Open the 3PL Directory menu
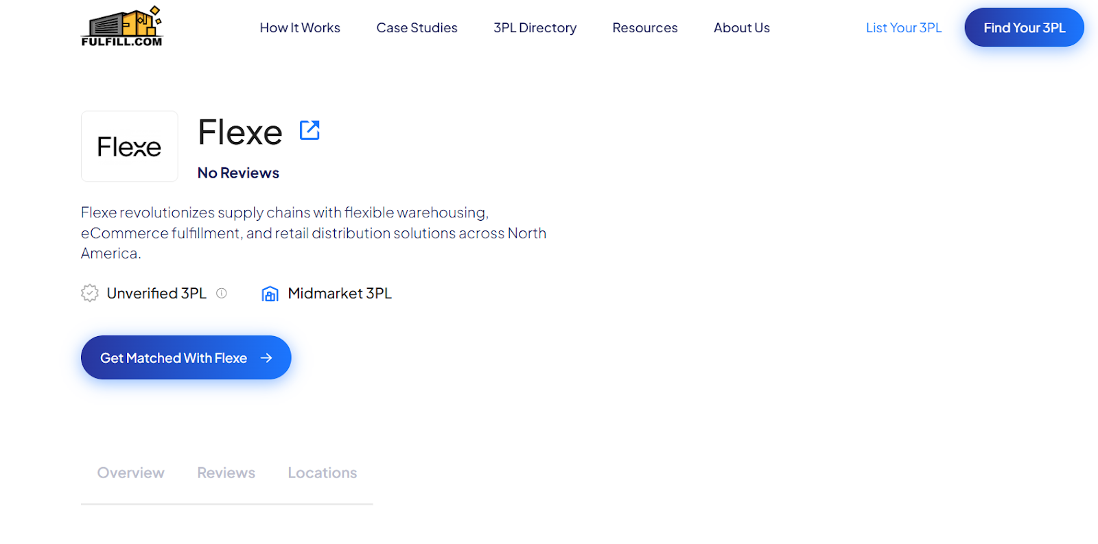Image resolution: width=1098 pixels, height=544 pixels. (x=535, y=27)
